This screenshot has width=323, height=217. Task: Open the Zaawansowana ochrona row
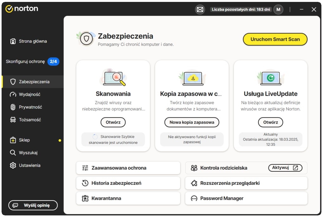coord(128,168)
